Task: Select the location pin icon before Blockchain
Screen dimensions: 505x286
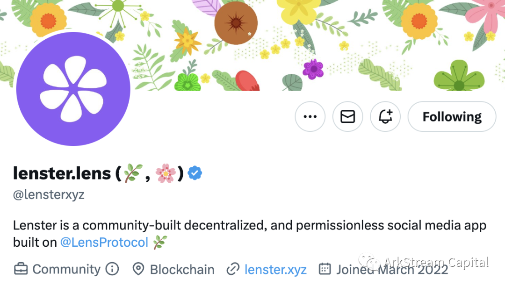Action: tap(137, 269)
